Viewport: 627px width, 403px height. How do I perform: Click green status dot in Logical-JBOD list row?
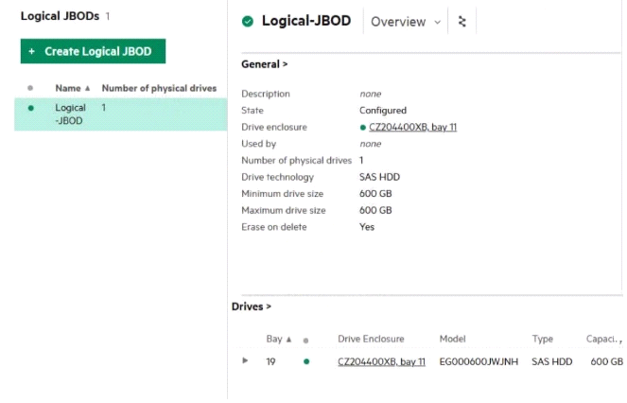(x=31, y=108)
